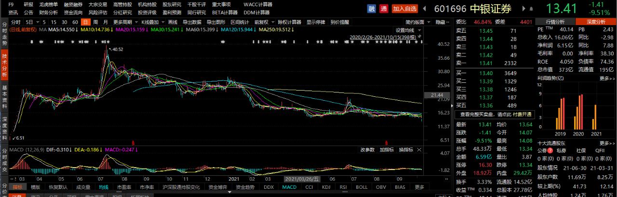Open the 财务分析 menu item
Viewport: 617px width, 197px height.
tap(48, 13)
